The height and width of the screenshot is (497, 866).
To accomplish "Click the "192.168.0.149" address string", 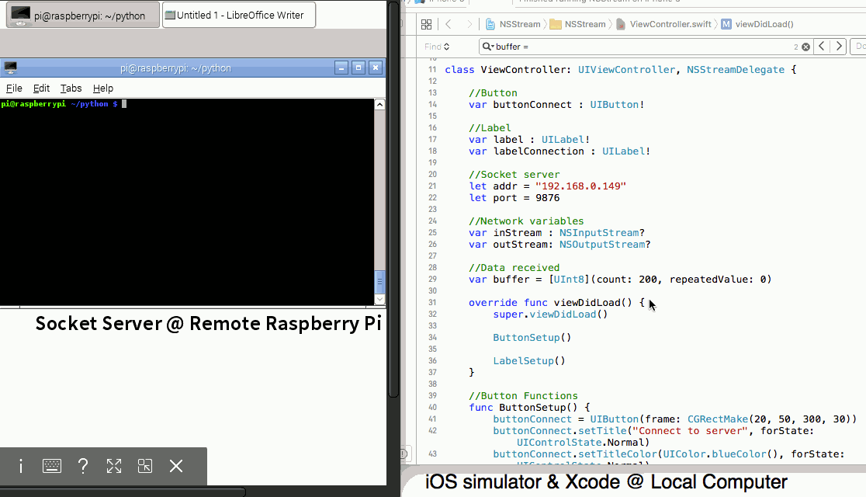I will click(580, 186).
